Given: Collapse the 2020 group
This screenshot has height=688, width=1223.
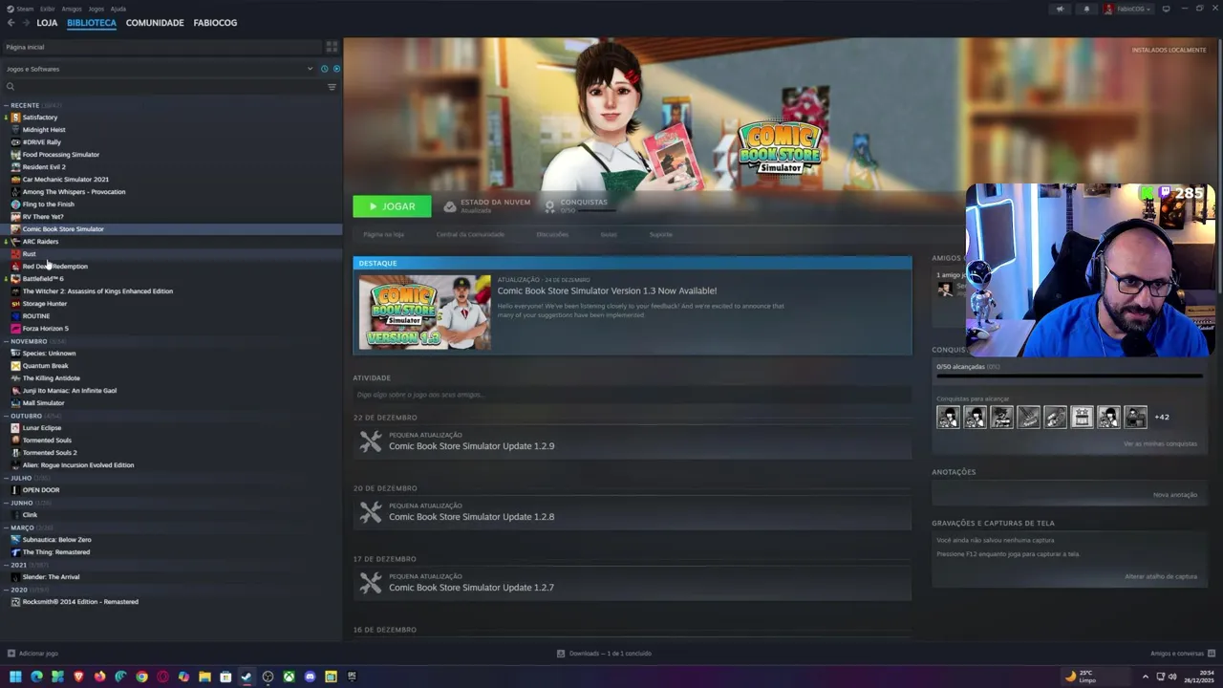Looking at the screenshot, I should (6, 590).
